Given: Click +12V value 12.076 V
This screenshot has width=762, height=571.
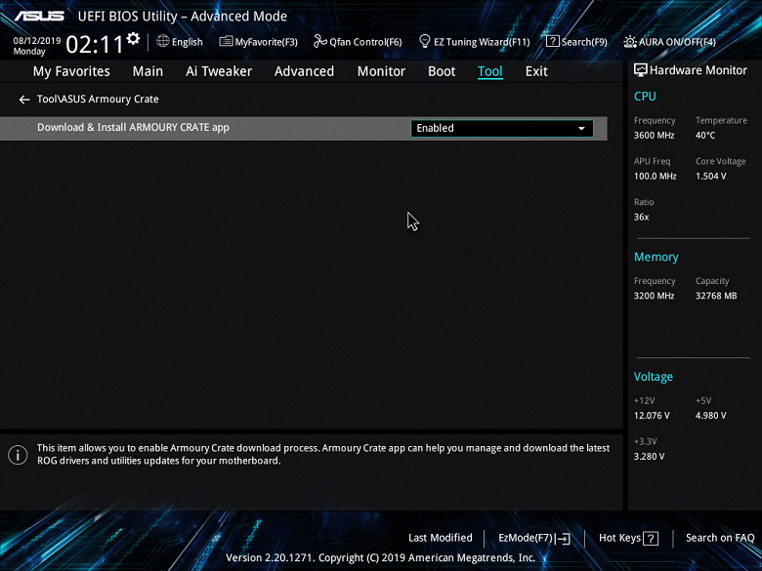Looking at the screenshot, I should point(652,416).
